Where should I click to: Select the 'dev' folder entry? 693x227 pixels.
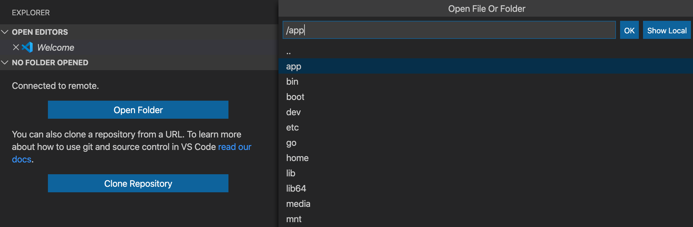point(486,112)
